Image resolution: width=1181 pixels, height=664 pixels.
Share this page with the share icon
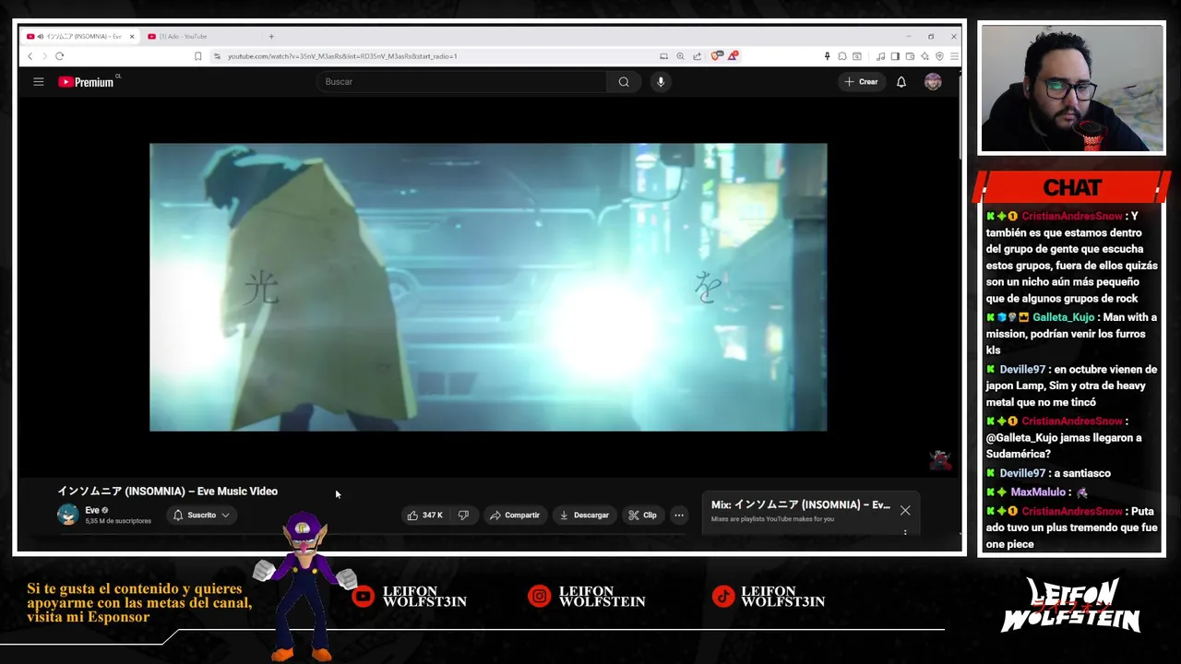pyautogui.click(x=697, y=56)
